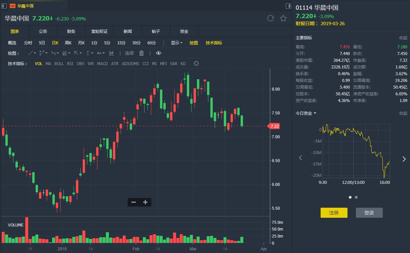410x253 pixels.
Task: Show next panel with right arrow
Action: 404,159
